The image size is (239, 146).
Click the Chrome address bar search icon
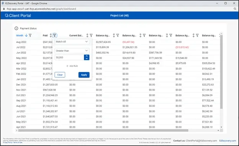[x=235, y=9]
